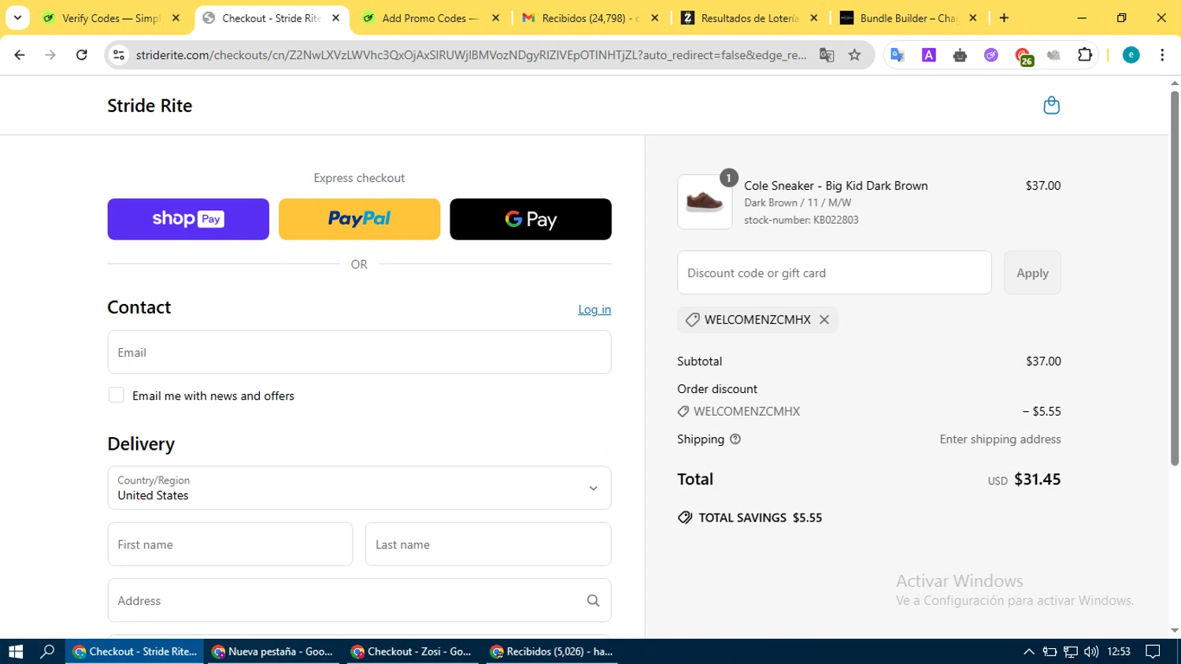Open the tab search dropdown
1181x664 pixels.
pyautogui.click(x=17, y=17)
